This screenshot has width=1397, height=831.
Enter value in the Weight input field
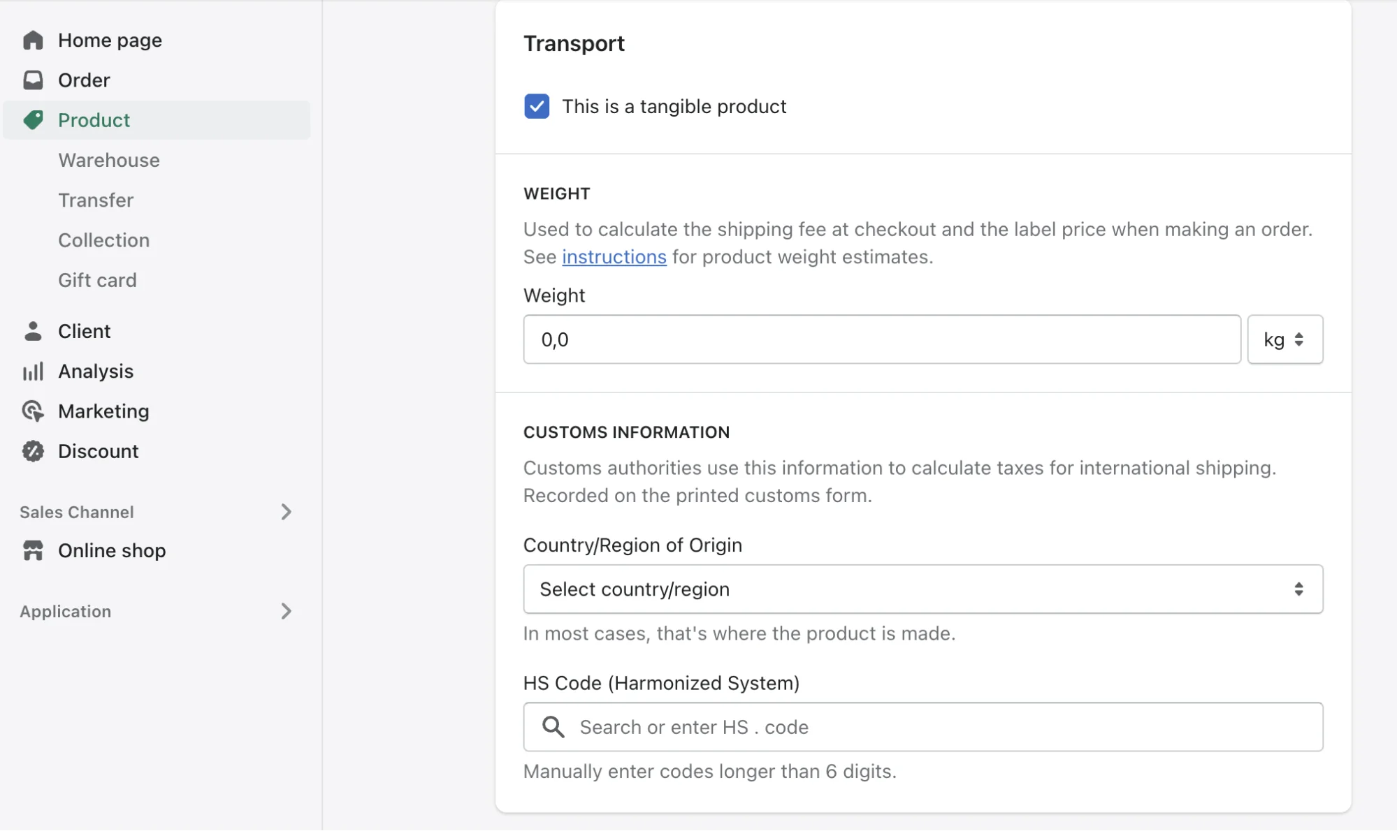pyautogui.click(x=881, y=339)
